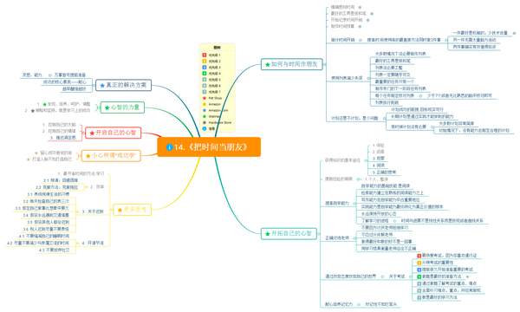
Task: Collapse the 心智的力量 branch toggle
Action: [x=99, y=107]
